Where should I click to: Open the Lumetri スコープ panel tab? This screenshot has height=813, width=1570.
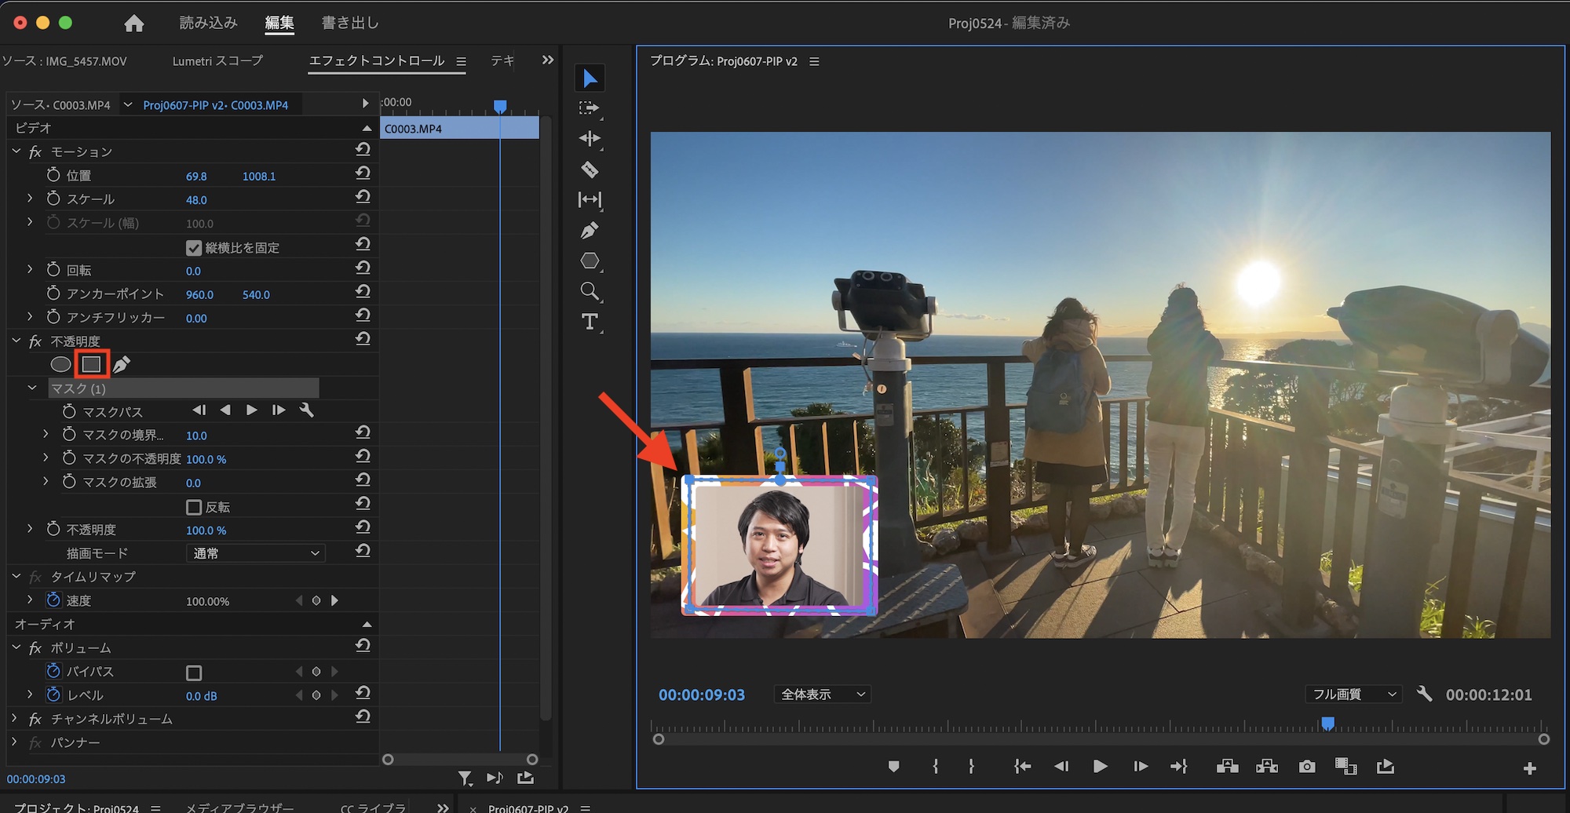pyautogui.click(x=217, y=61)
